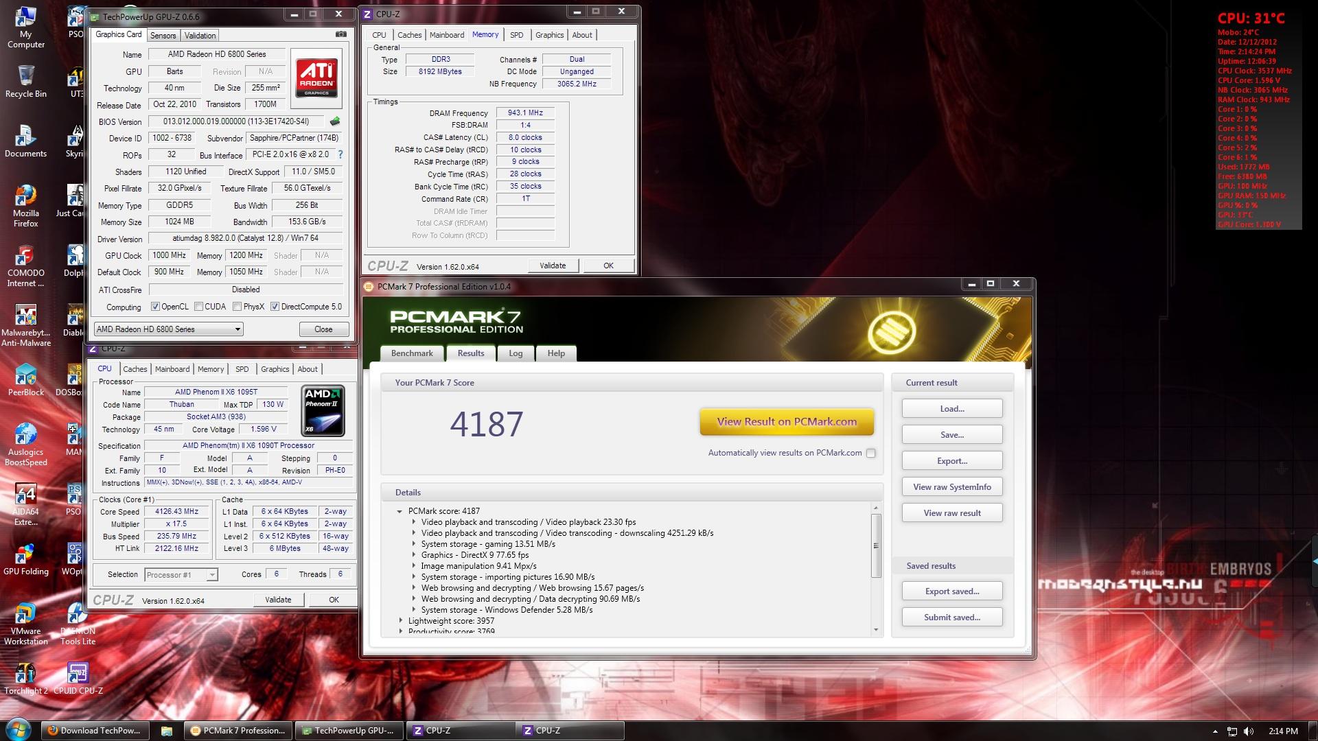Open COMODO Internet Security desktop icon
This screenshot has height=741, width=1318.
(x=25, y=266)
